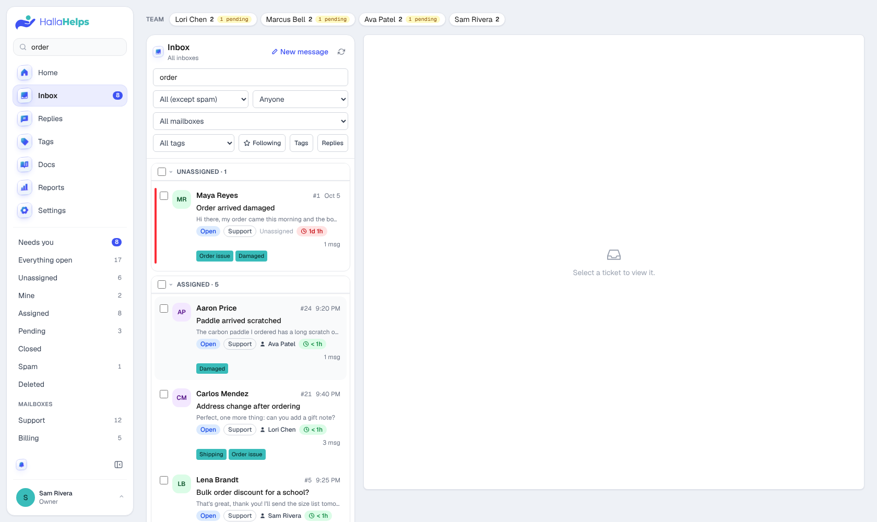
Task: Click the AP avatar for Aaron Price
Action: pos(182,312)
